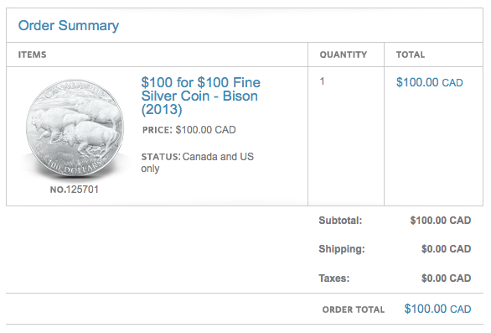Open the $100 for $100 Fine Silver Coin link

click(x=200, y=96)
